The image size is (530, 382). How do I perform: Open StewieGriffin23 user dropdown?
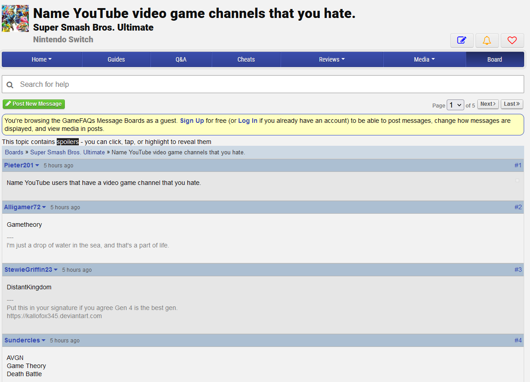click(x=31, y=270)
